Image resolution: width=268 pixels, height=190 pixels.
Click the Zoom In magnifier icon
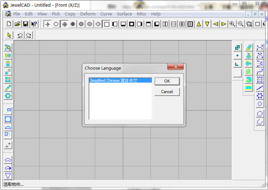[x=232, y=24]
